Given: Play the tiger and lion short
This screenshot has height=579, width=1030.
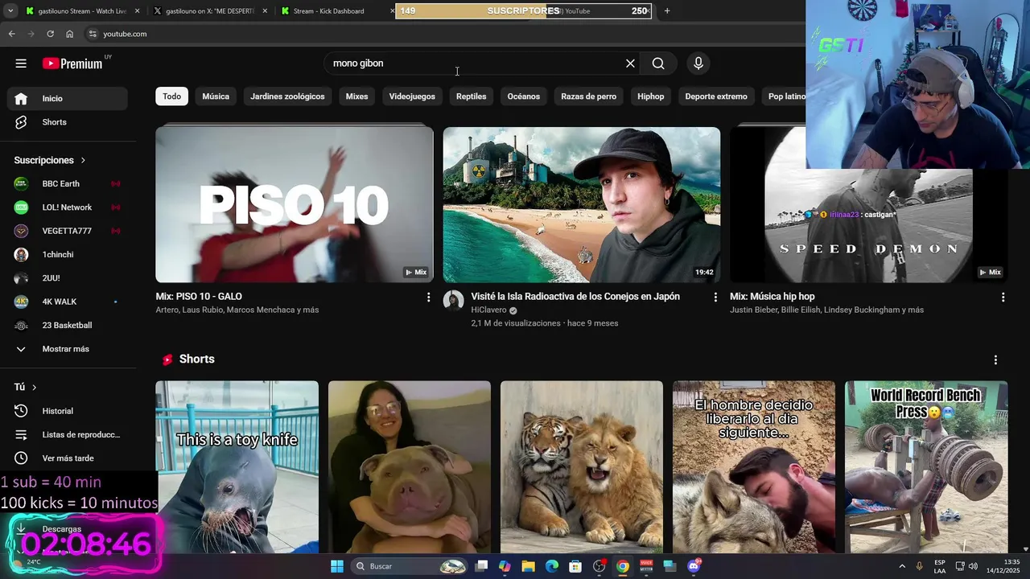Looking at the screenshot, I should [582, 466].
